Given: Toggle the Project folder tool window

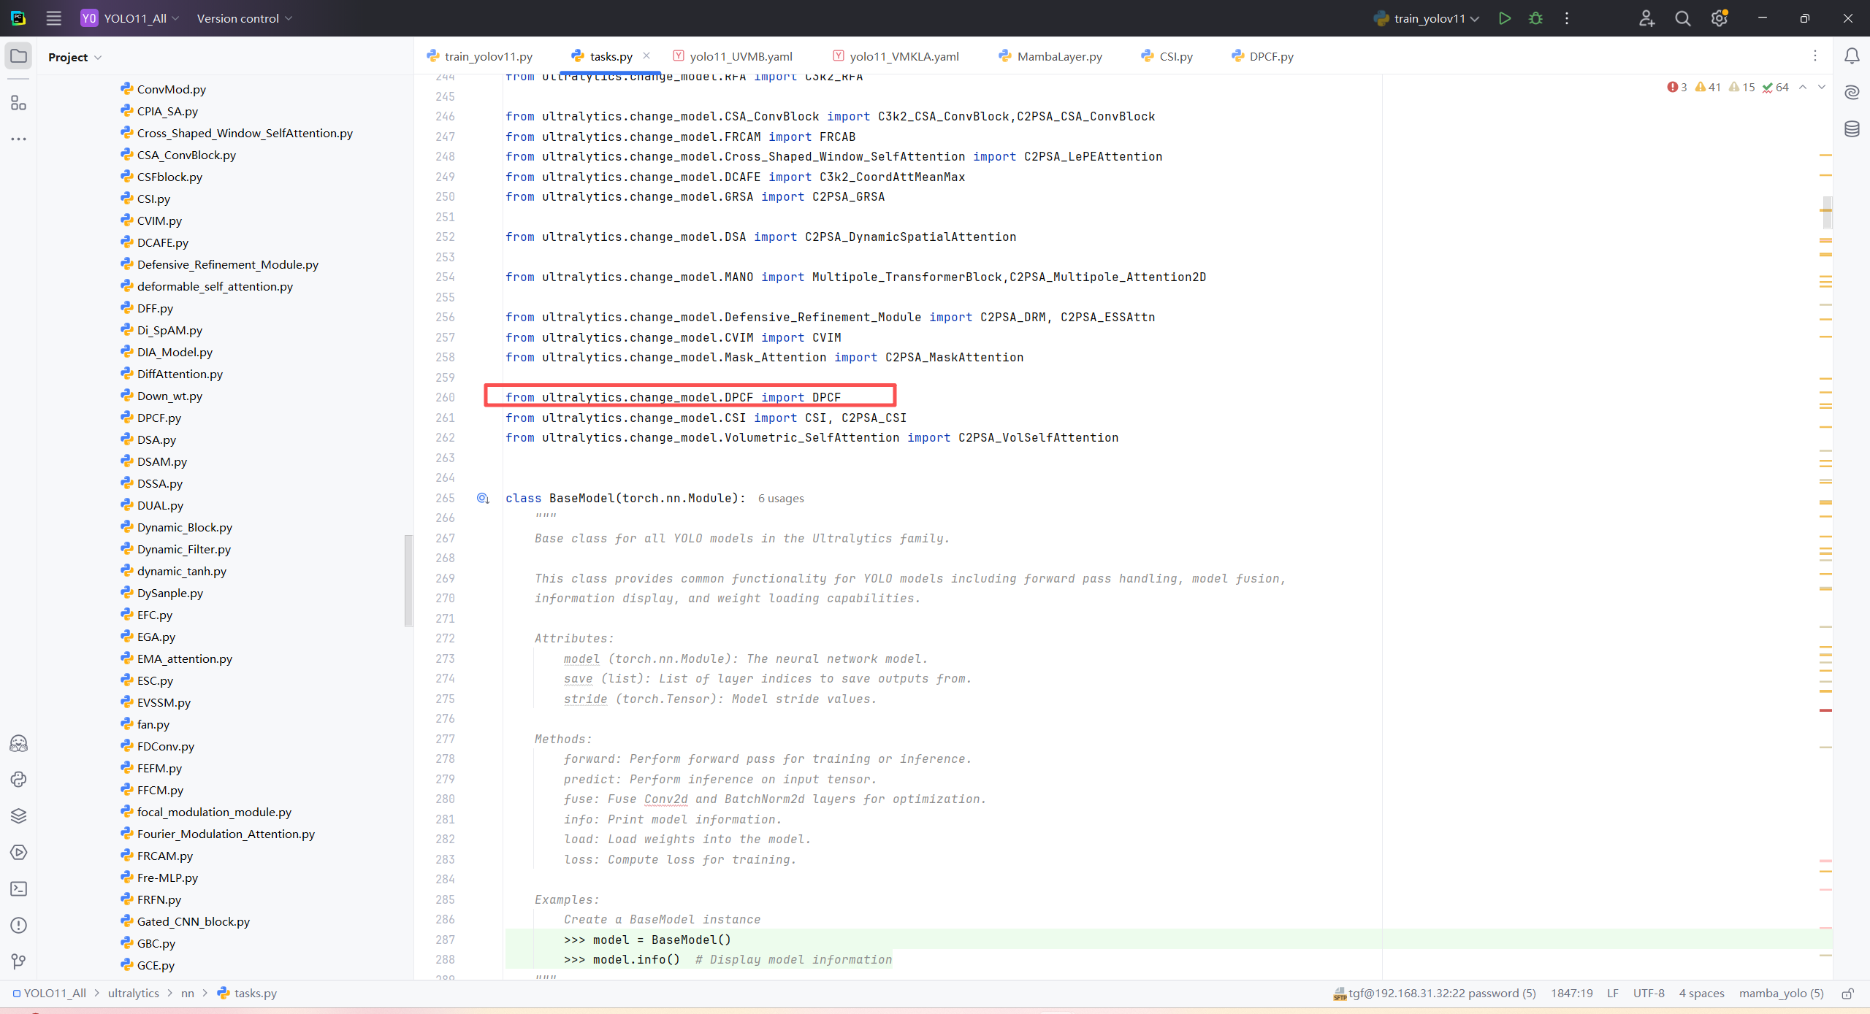Looking at the screenshot, I should tap(19, 56).
